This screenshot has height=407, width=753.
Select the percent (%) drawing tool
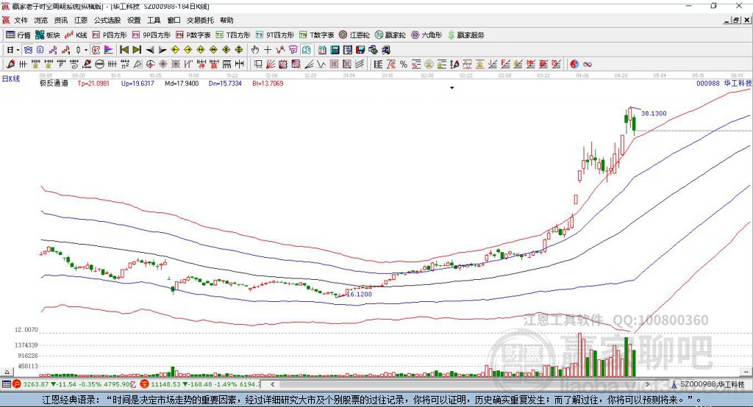coord(404,64)
